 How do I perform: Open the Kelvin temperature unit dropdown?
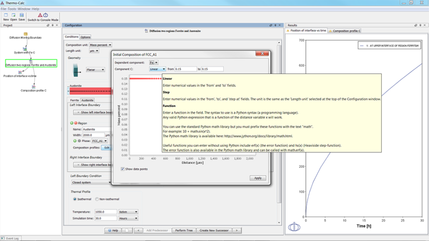[x=128, y=212]
